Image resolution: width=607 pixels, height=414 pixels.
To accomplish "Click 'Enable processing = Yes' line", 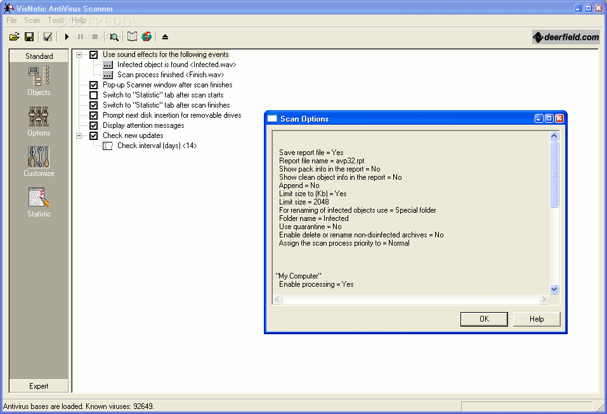I will (x=317, y=284).
